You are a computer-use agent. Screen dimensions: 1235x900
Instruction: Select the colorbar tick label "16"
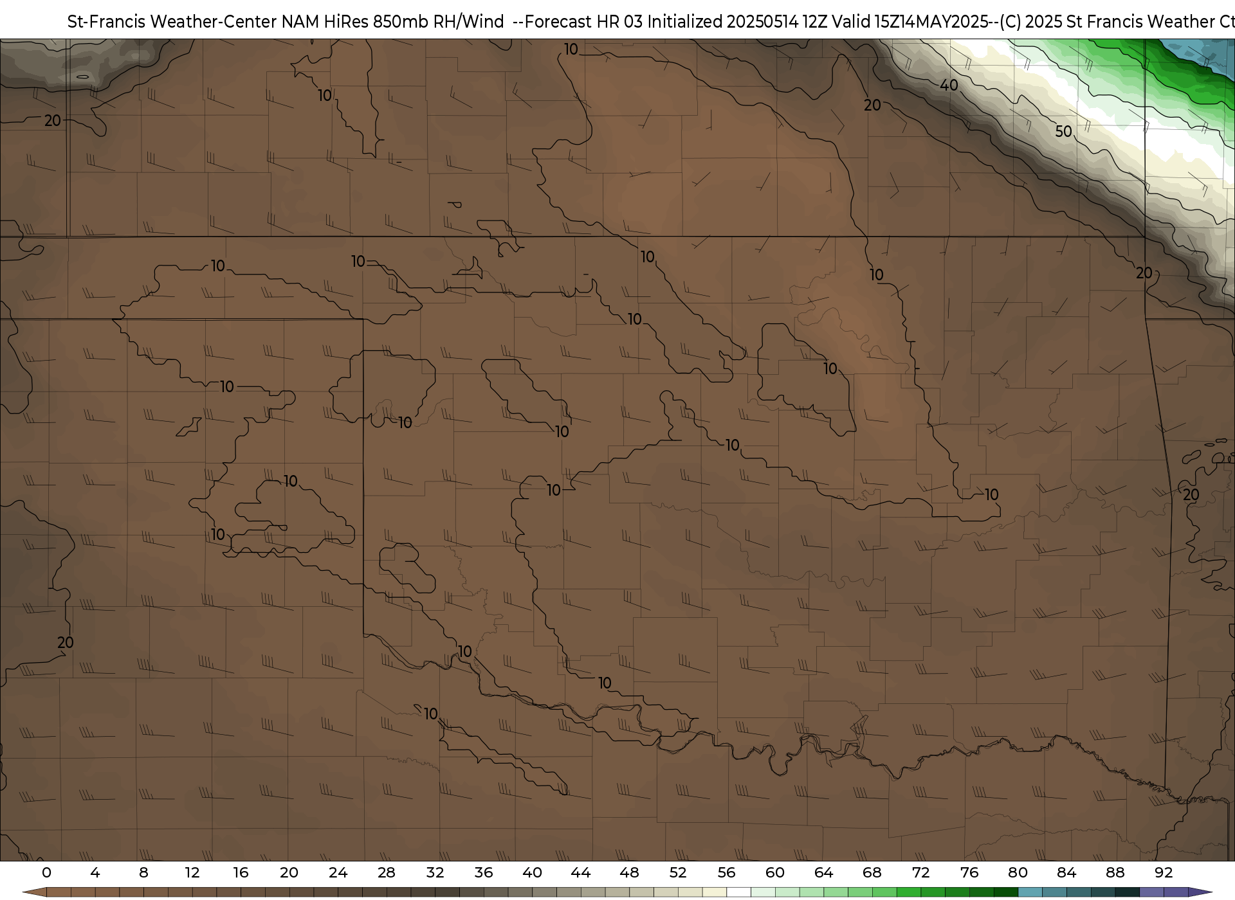[241, 872]
